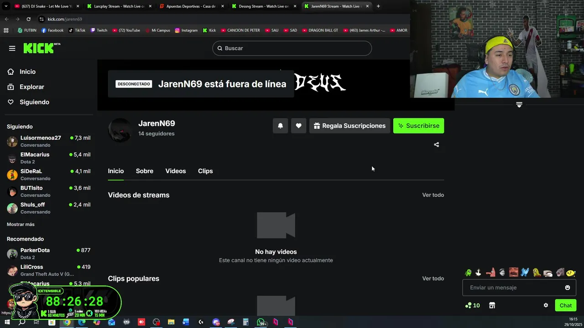Viewport: 584px width, 328px height.
Task: Open the Kick hamburger sidebar menu
Action: point(12,48)
